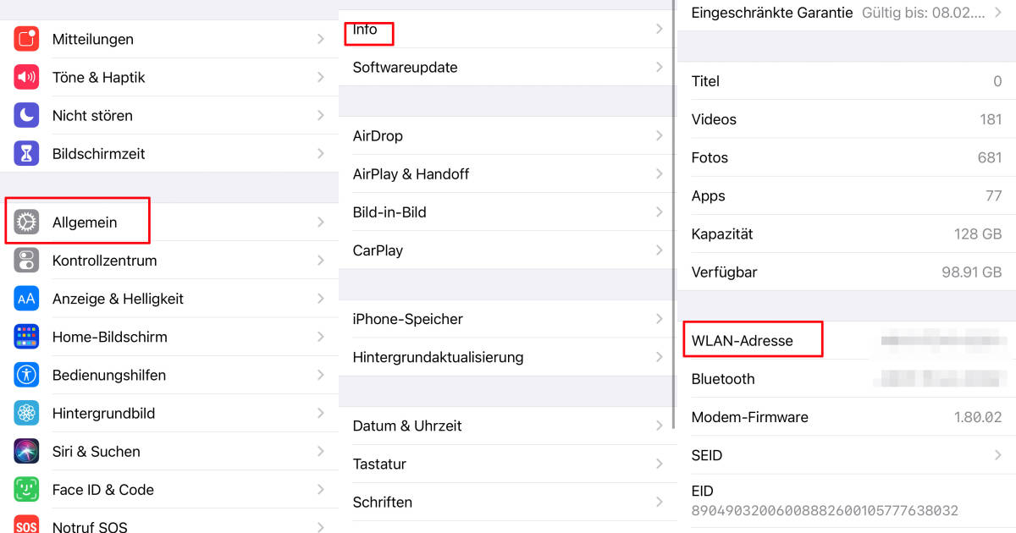Expand the SEID row disclosure chevron
The image size is (1016, 533).
pyautogui.click(x=997, y=455)
